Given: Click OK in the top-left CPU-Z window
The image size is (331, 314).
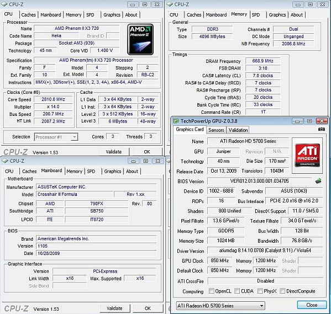Looking at the screenshot, I should (x=147, y=152).
